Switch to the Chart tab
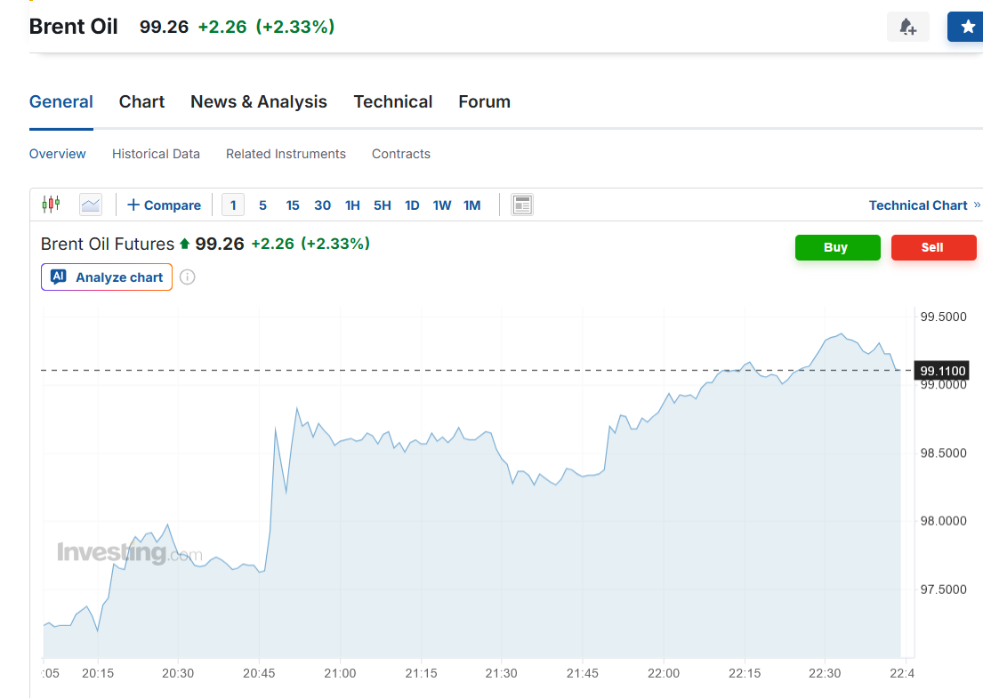The height and width of the screenshot is (698, 983). click(141, 101)
